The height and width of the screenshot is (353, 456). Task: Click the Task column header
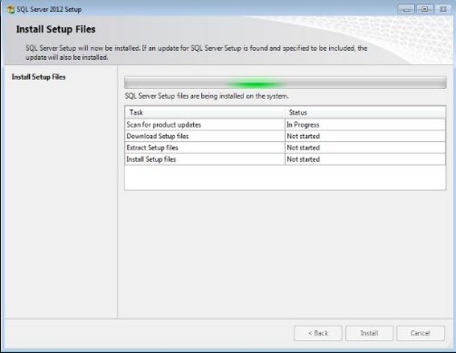coord(205,112)
